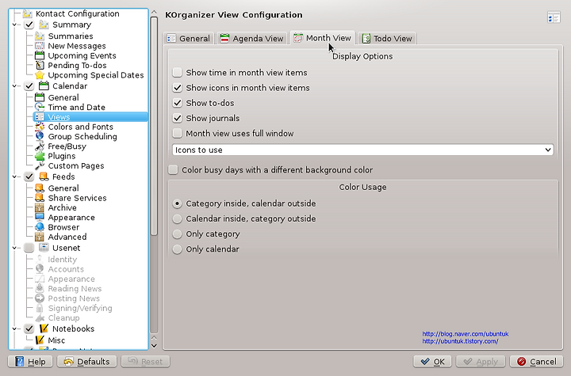Open the Plugins puzzle piece icon

40,157
